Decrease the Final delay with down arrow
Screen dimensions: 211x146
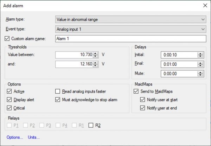(200, 66)
